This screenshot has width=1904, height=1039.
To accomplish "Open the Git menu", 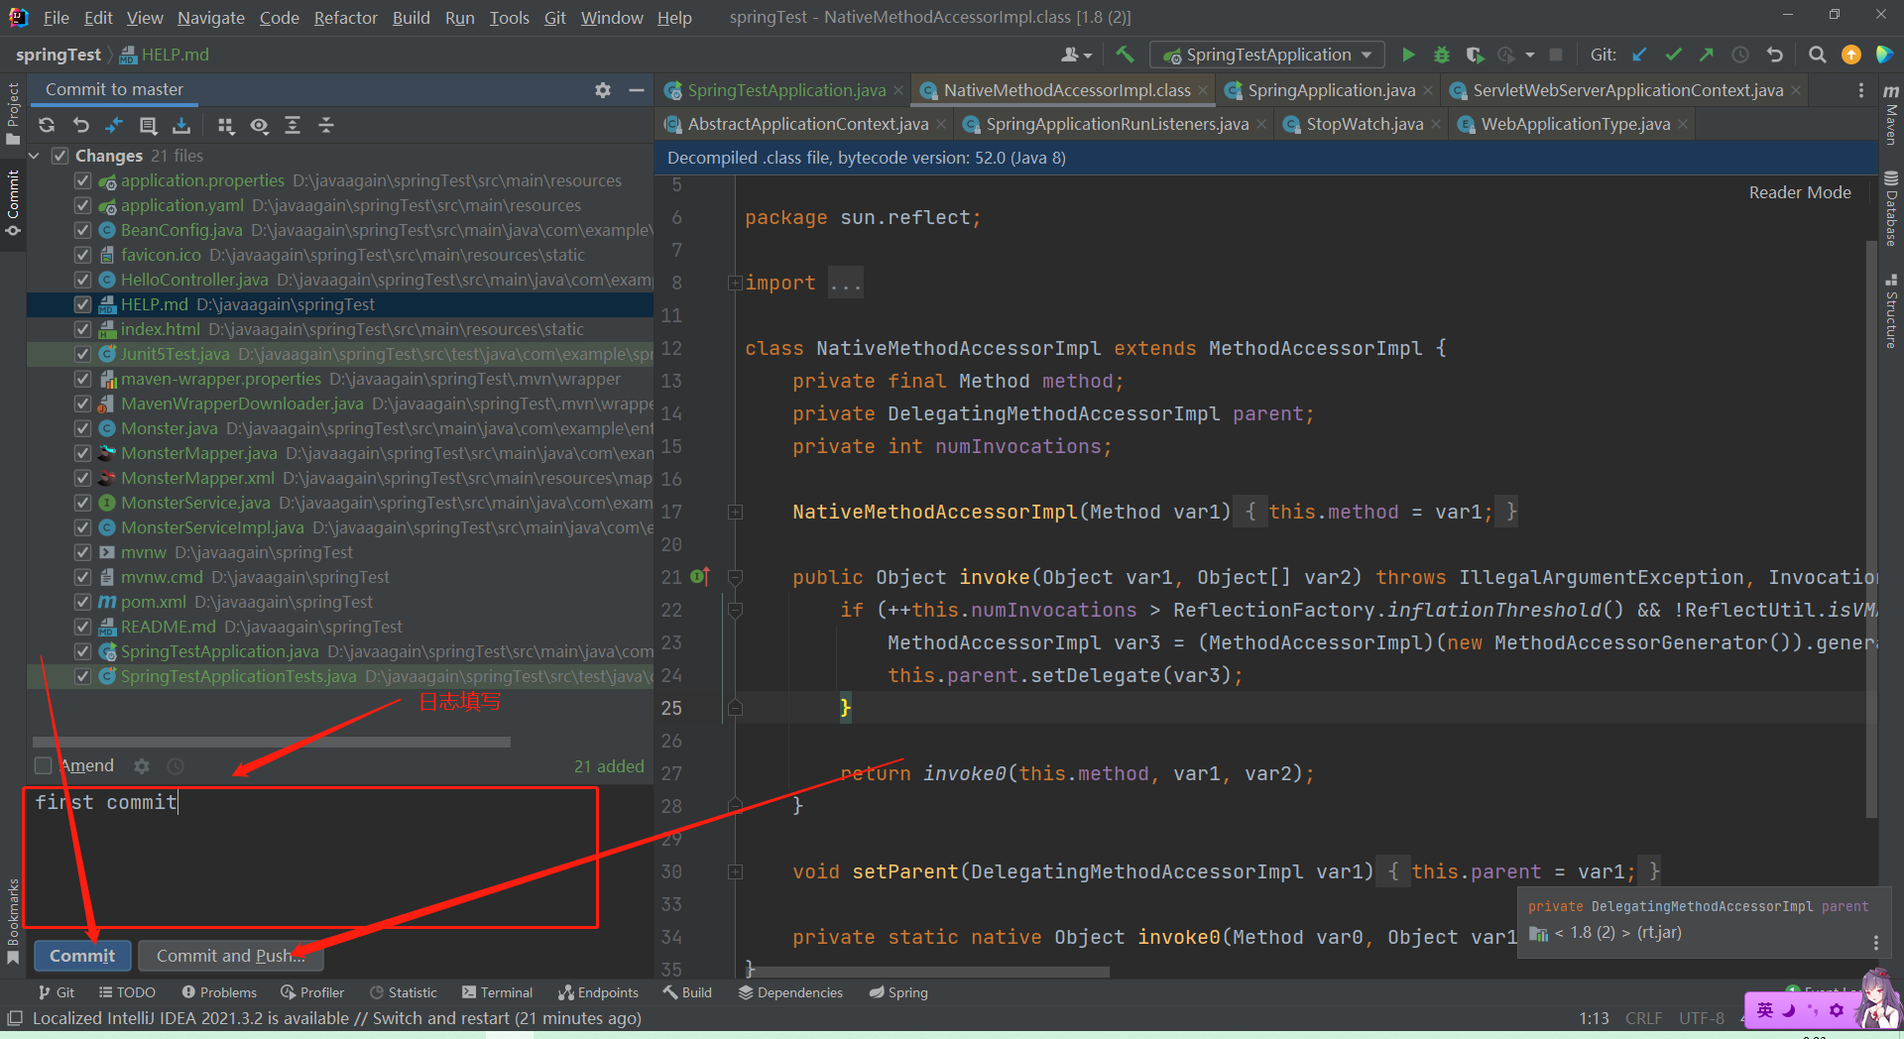I will [554, 18].
